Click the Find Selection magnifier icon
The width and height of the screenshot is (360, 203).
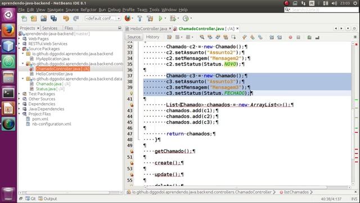point(202,37)
